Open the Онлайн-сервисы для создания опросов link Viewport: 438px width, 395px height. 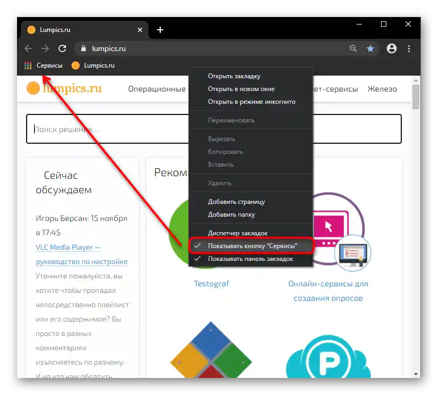[328, 291]
